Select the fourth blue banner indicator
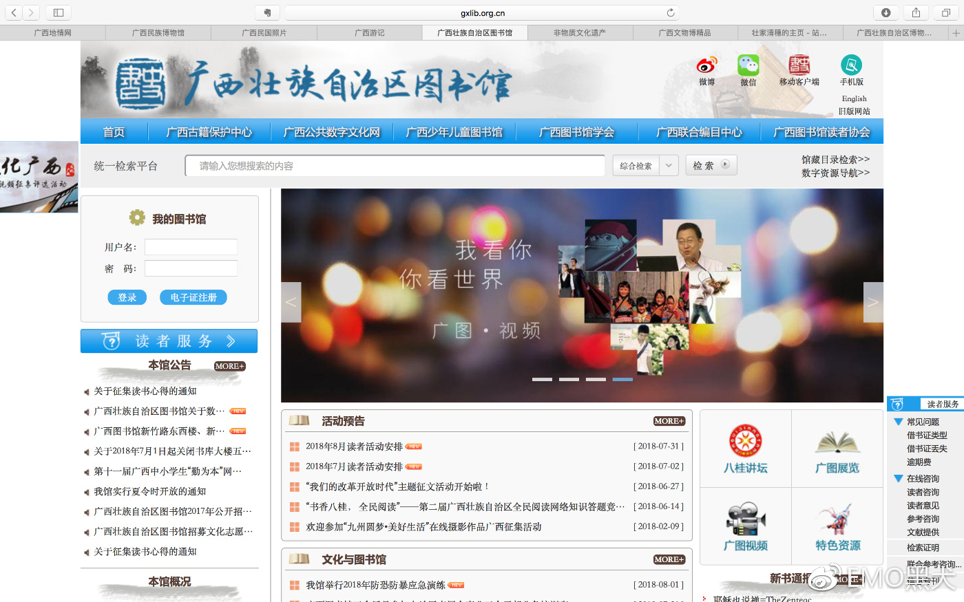 coord(622,379)
